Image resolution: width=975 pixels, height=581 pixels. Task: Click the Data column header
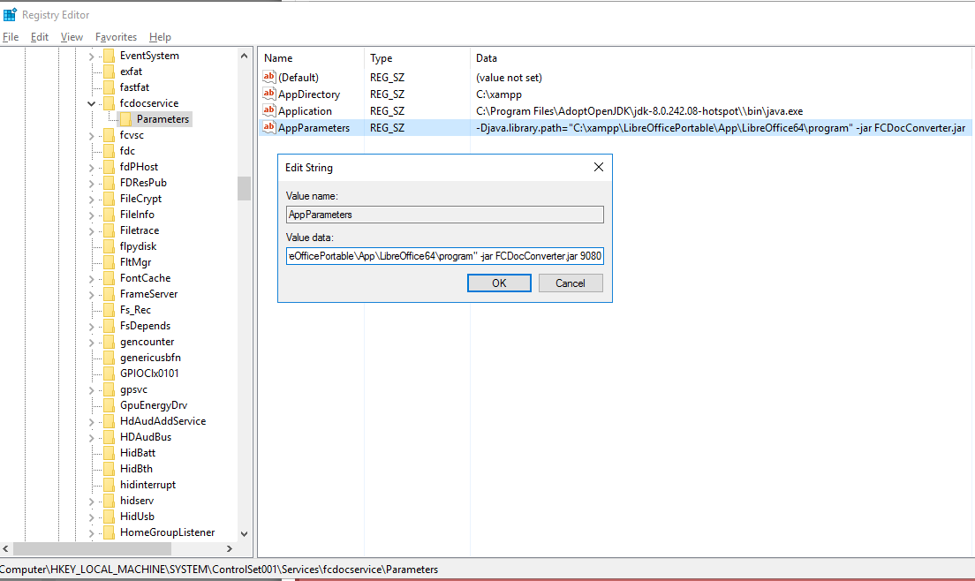(487, 58)
